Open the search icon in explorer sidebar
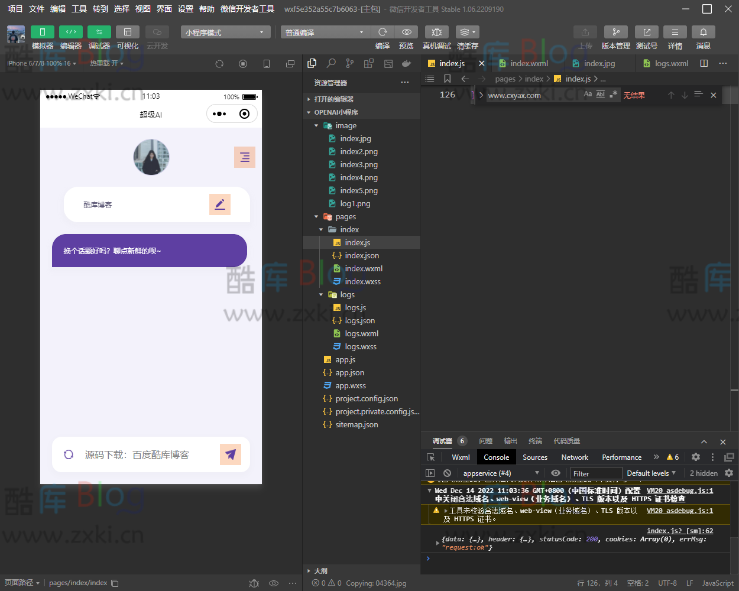 click(331, 63)
